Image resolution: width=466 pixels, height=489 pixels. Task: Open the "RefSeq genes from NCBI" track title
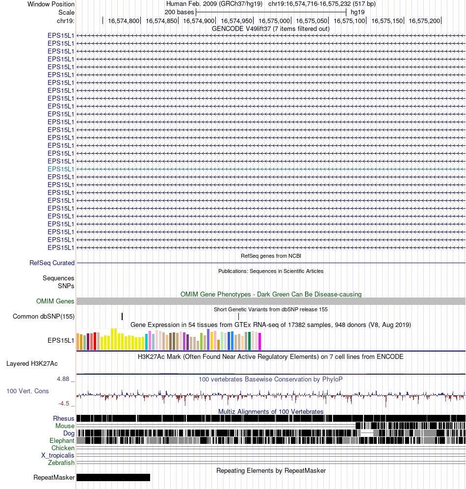pos(271,256)
